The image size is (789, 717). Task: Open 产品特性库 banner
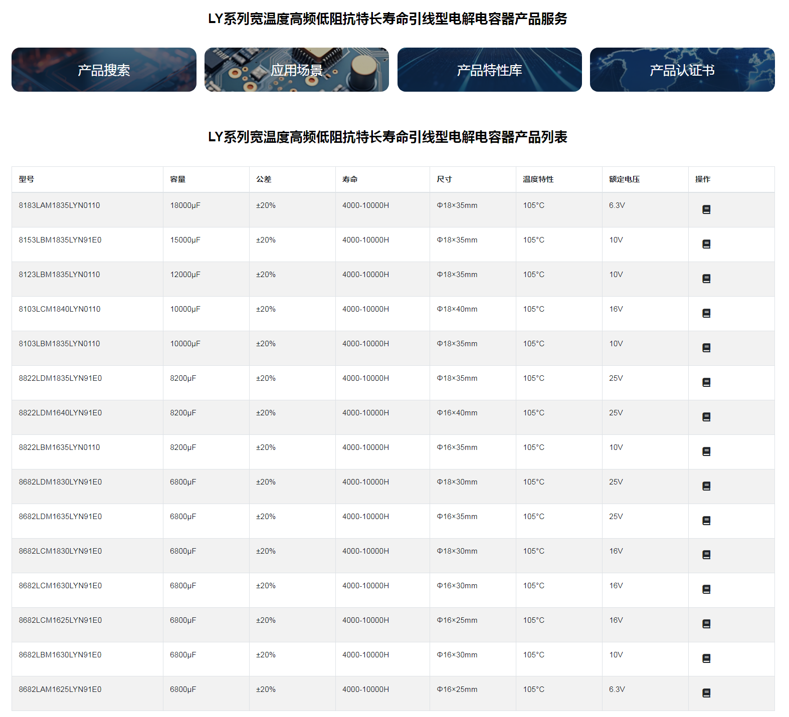pos(489,70)
